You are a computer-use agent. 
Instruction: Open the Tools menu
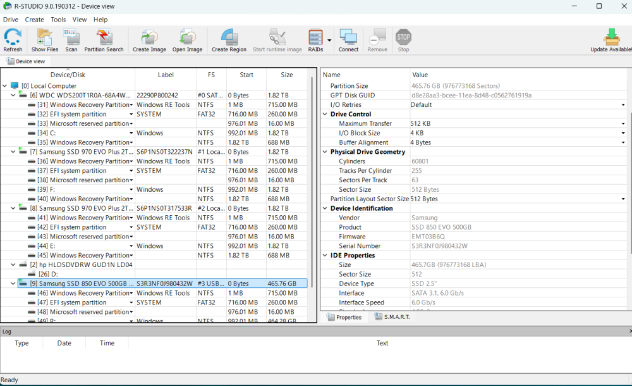click(x=58, y=20)
